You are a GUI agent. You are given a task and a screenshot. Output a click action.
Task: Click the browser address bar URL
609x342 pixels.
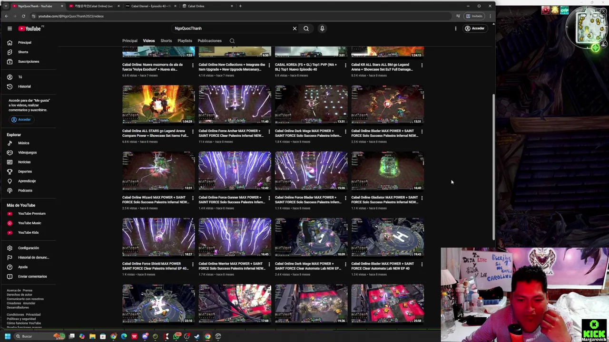[x=71, y=16]
